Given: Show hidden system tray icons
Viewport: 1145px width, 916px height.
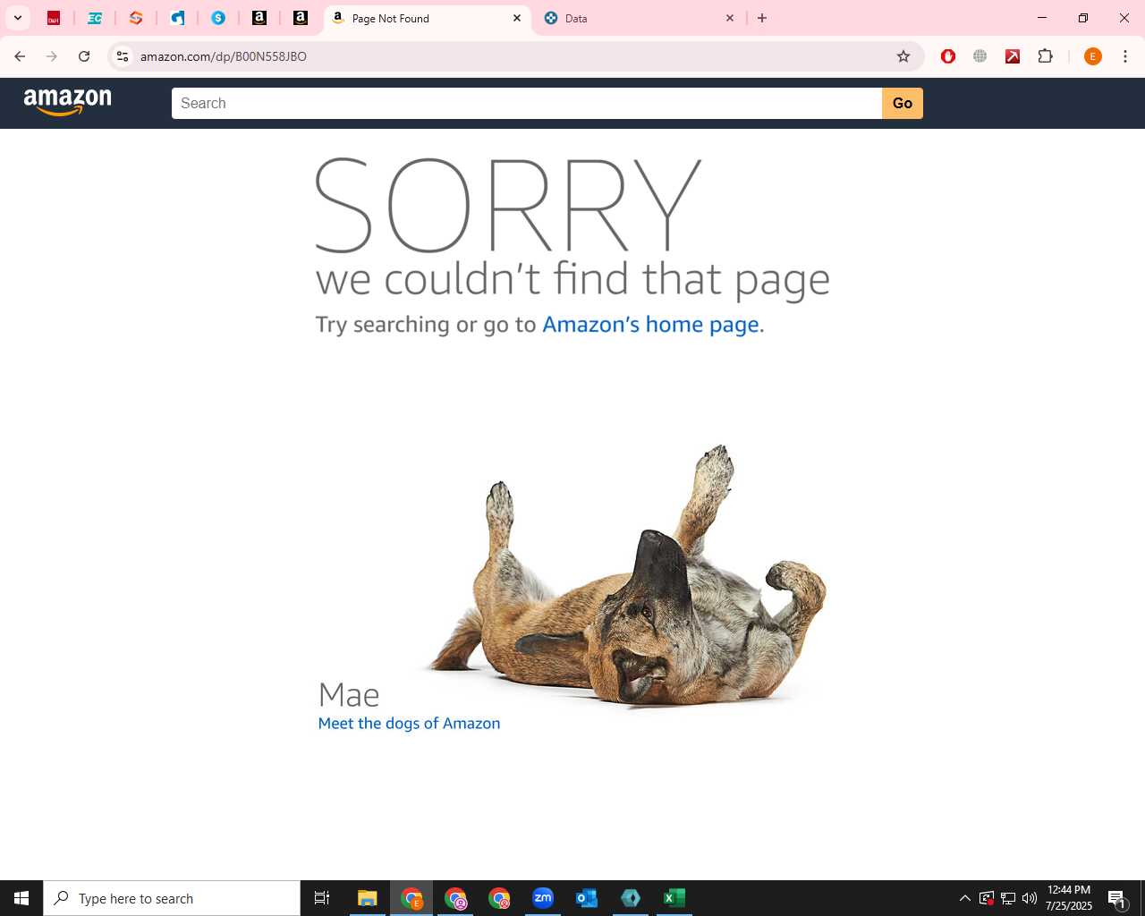Looking at the screenshot, I should coord(964,898).
